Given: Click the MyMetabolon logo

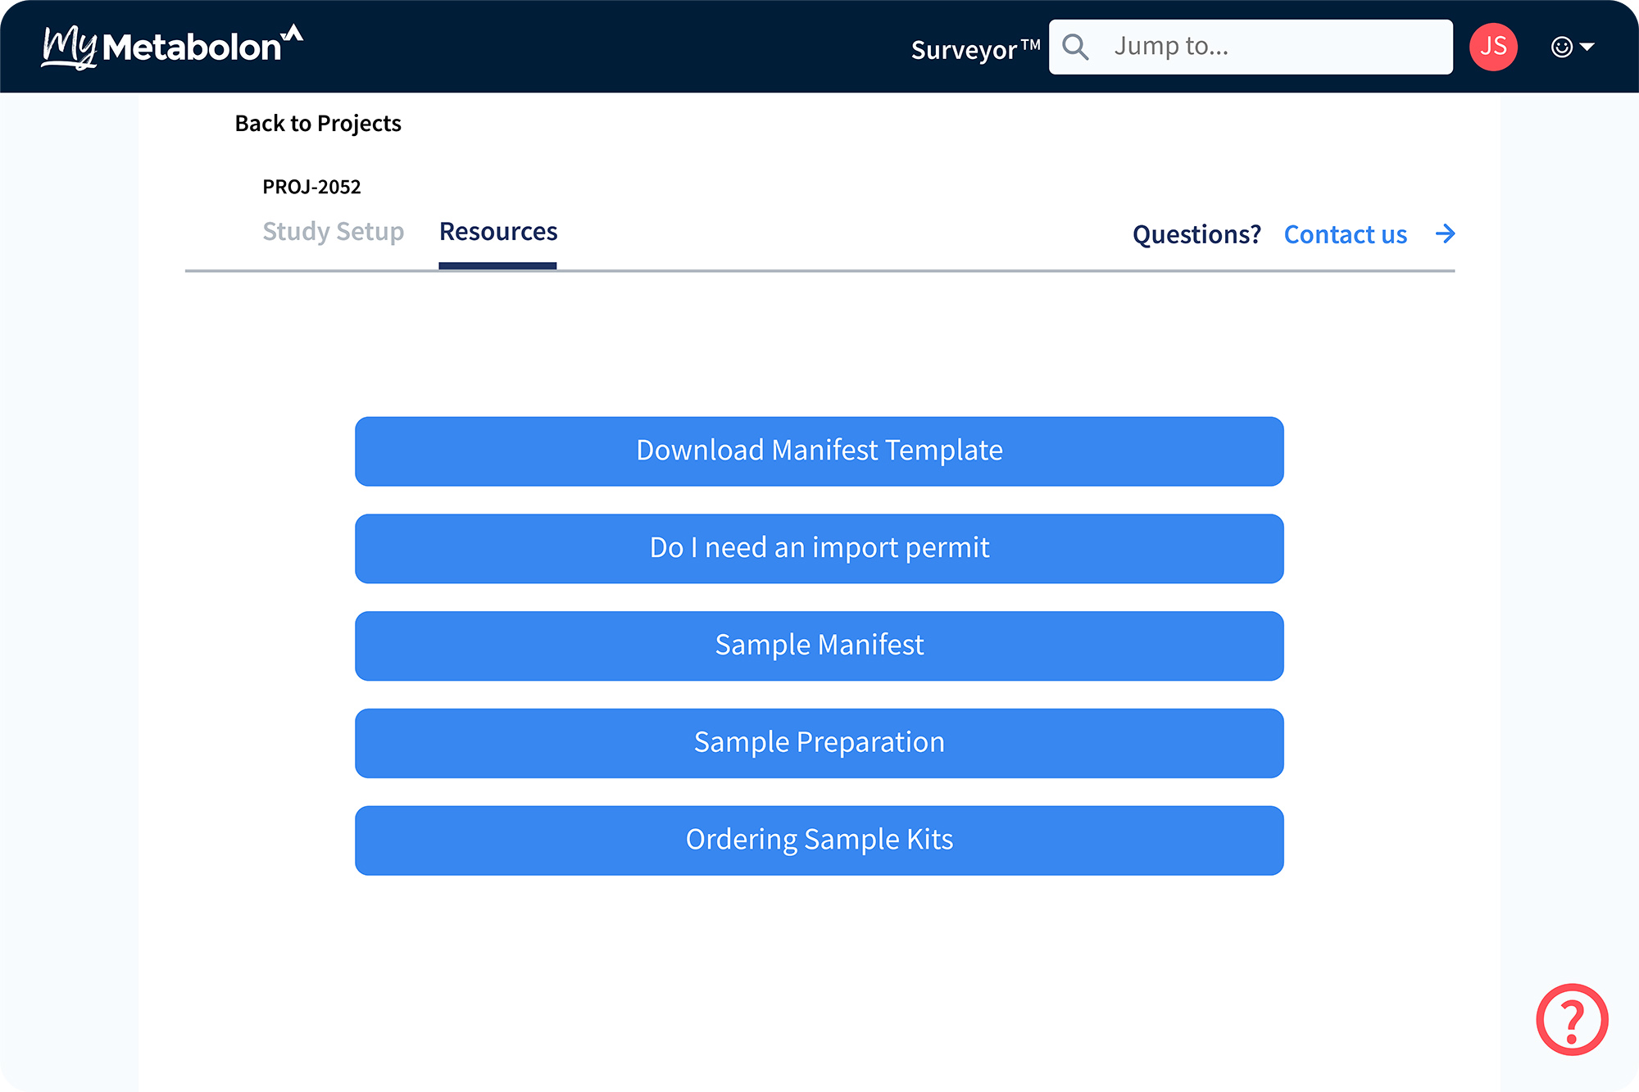Looking at the screenshot, I should pyautogui.click(x=172, y=47).
